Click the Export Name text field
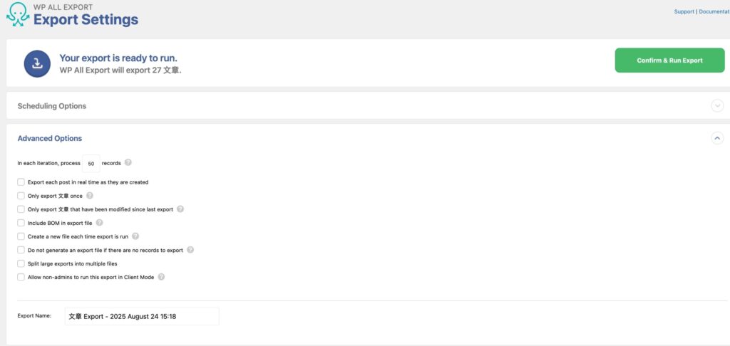This screenshot has width=730, height=346. 142,316
